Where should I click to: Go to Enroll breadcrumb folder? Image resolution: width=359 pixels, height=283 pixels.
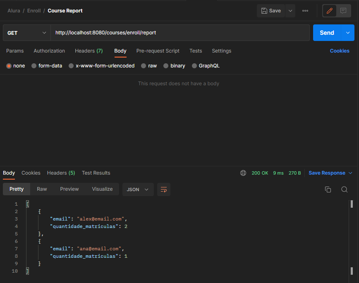pyautogui.click(x=34, y=11)
